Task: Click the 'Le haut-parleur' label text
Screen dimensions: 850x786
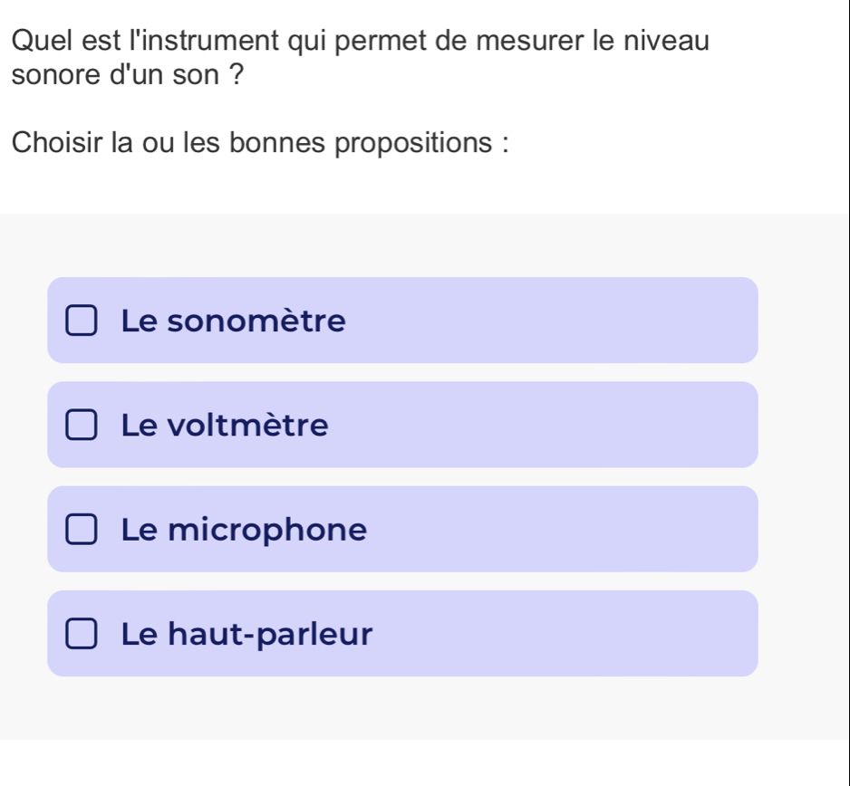Action: point(246,634)
